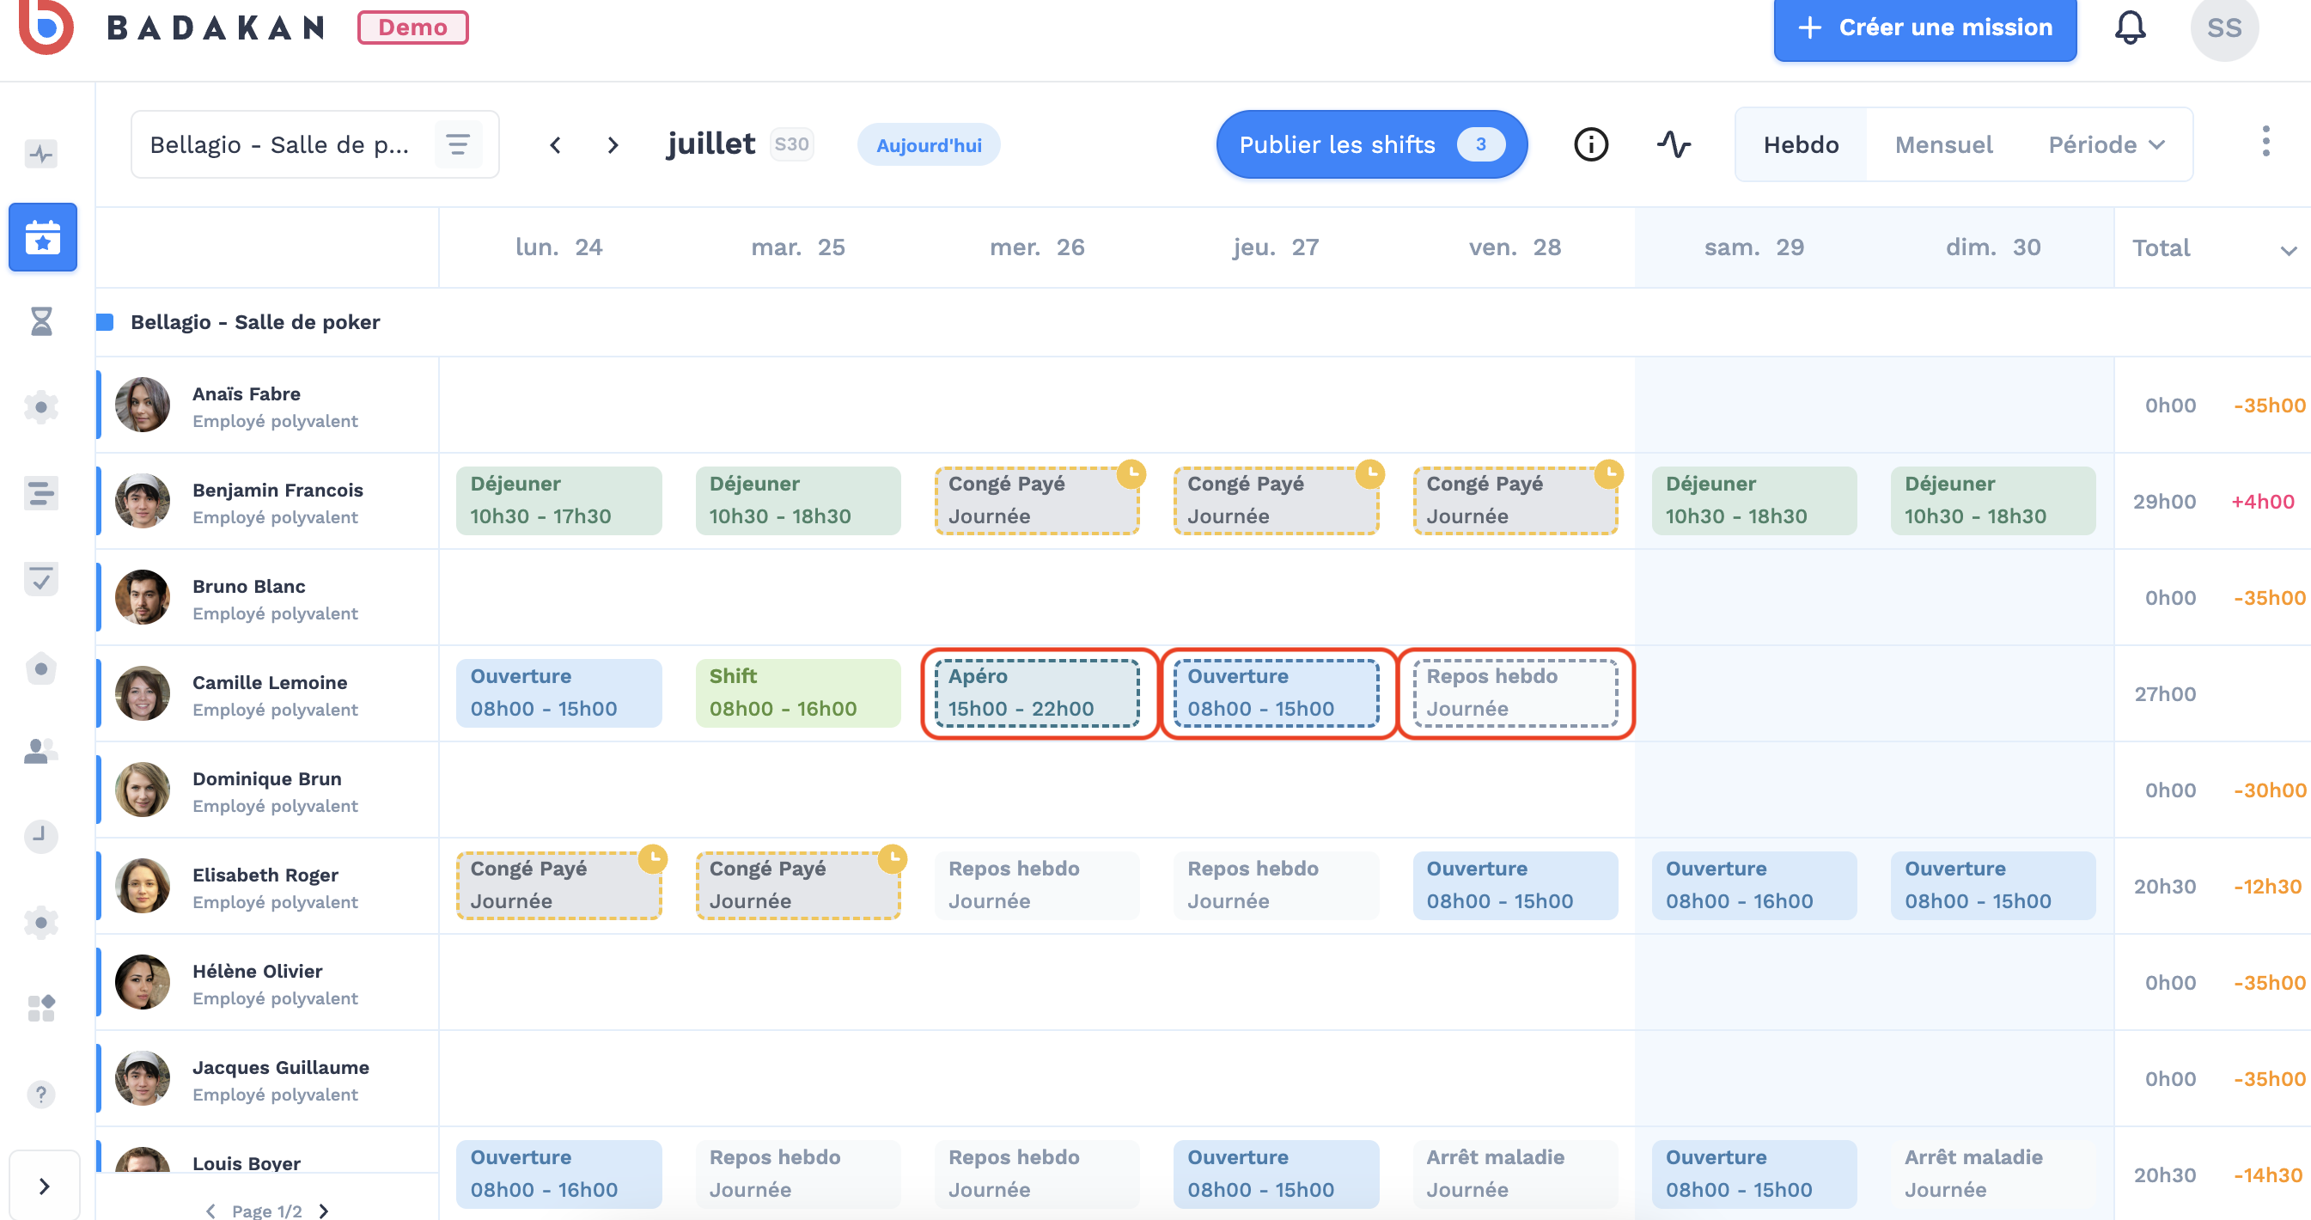The width and height of the screenshot is (2311, 1220).
Task: Open the apps shapes sidebar icon
Action: [41, 1008]
